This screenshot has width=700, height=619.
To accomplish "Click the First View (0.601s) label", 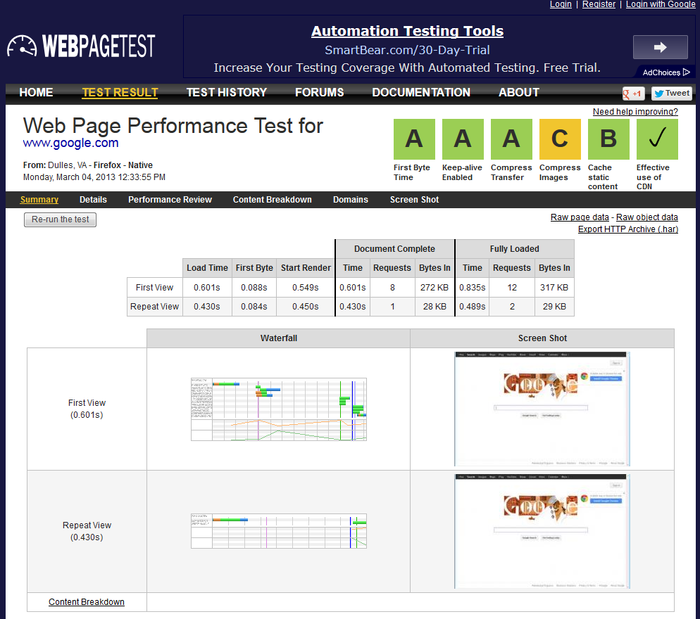I will click(x=87, y=409).
